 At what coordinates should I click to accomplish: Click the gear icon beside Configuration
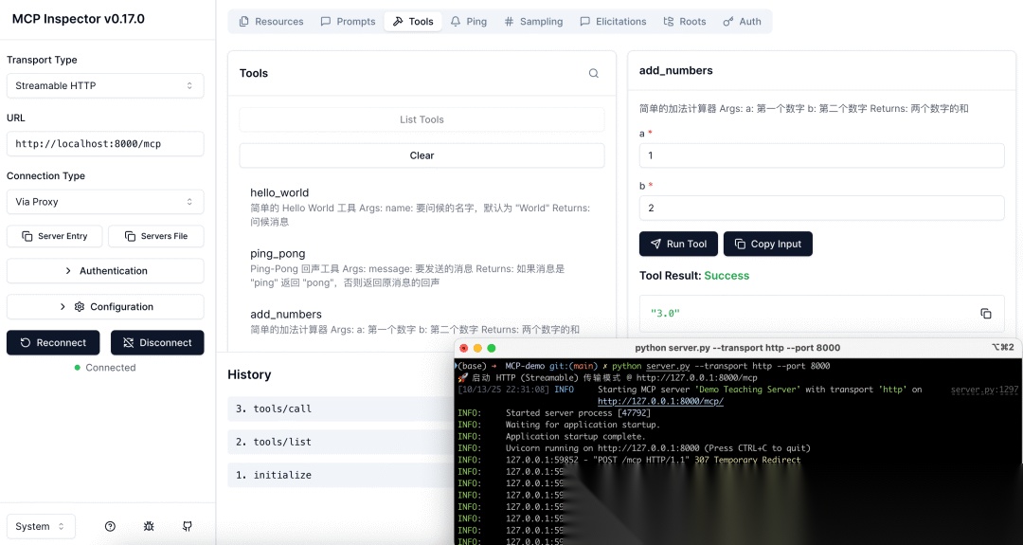click(80, 307)
